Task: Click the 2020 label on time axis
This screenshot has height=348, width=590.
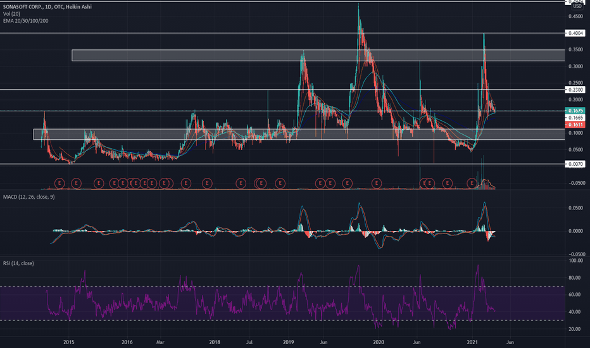Action: 379,342
